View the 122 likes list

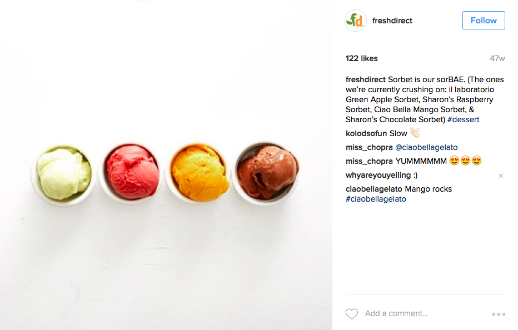click(362, 58)
